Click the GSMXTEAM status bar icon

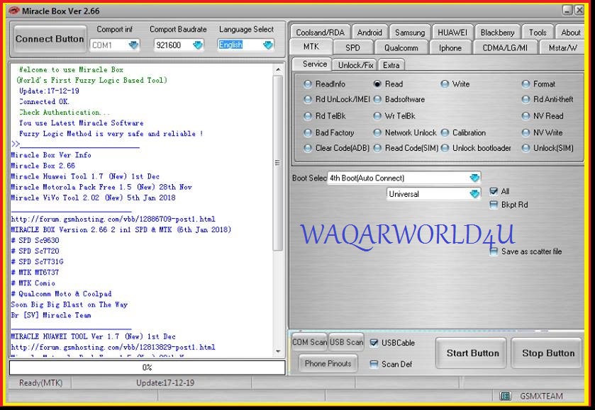[x=506, y=396]
